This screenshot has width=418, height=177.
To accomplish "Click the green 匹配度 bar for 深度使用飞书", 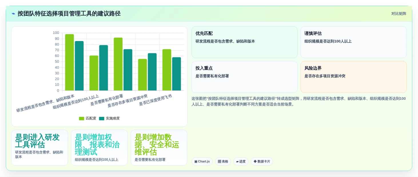I will pyautogui.click(x=167, y=70).
